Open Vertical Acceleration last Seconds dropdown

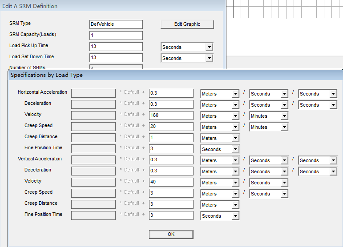(x=318, y=160)
